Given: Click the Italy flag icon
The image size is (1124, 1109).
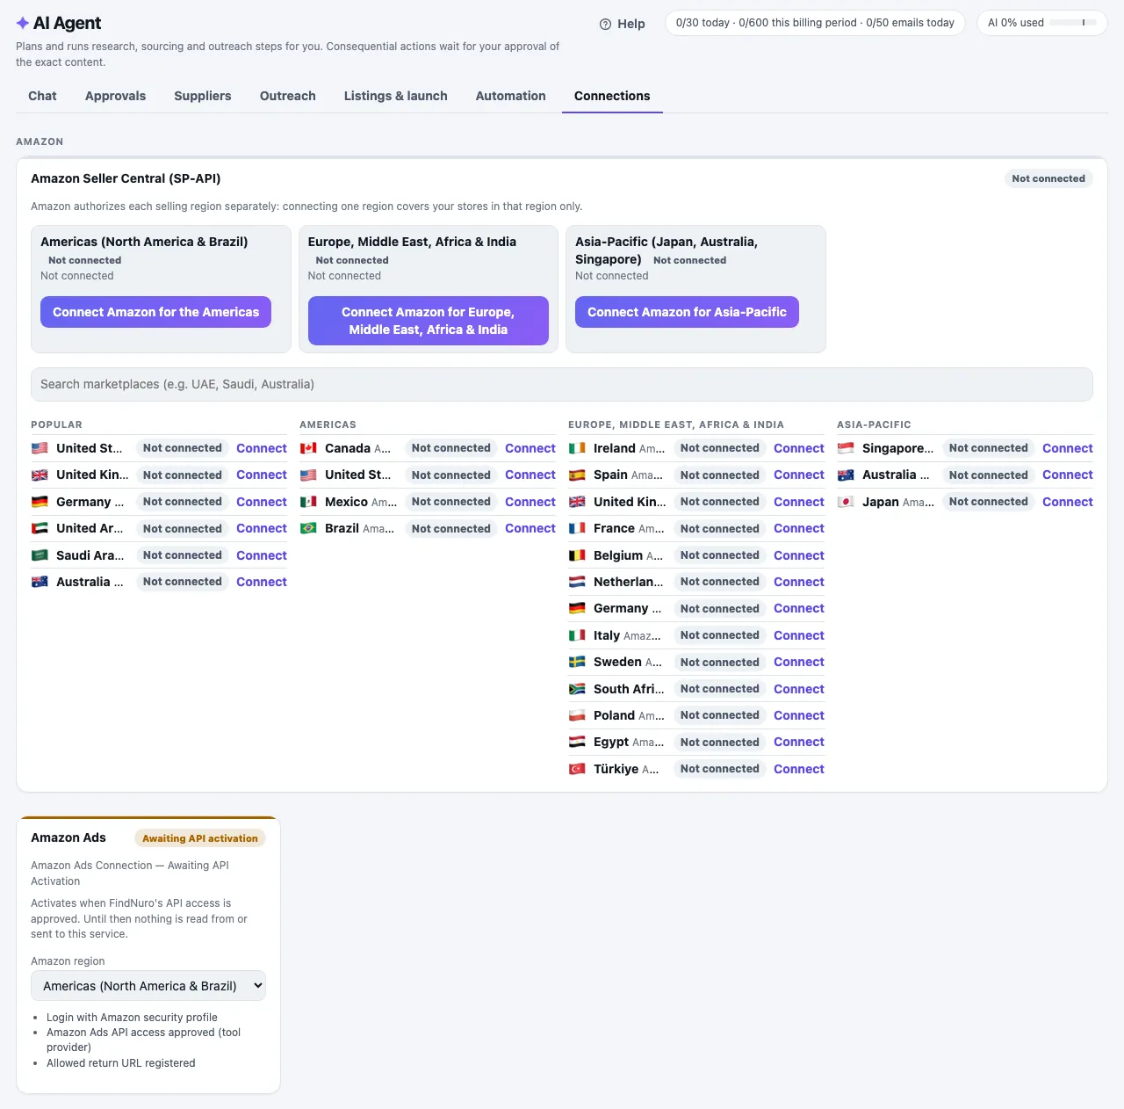Looking at the screenshot, I should [x=577, y=635].
